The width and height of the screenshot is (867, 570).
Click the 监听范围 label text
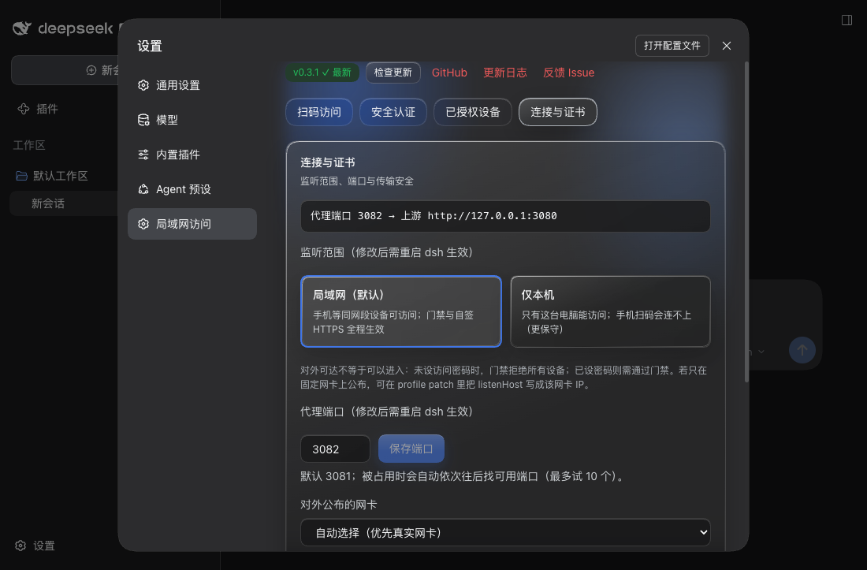pos(387,252)
